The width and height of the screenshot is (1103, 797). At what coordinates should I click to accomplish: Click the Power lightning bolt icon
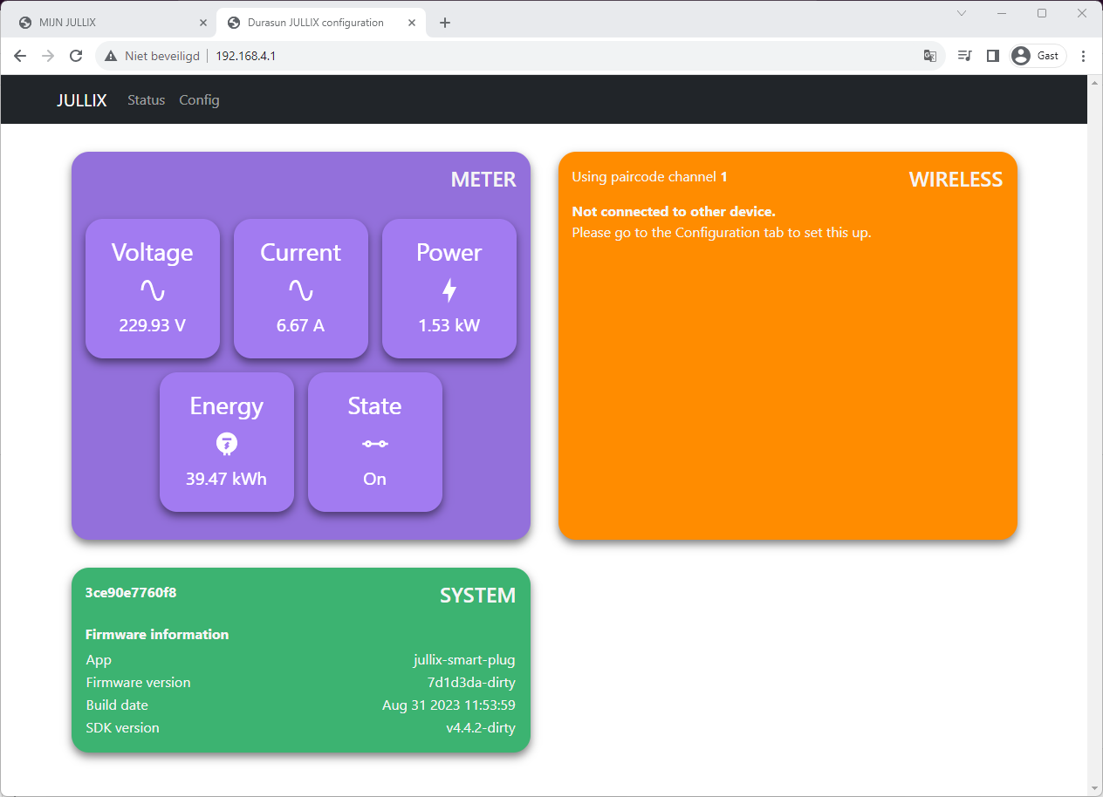pyautogui.click(x=449, y=290)
